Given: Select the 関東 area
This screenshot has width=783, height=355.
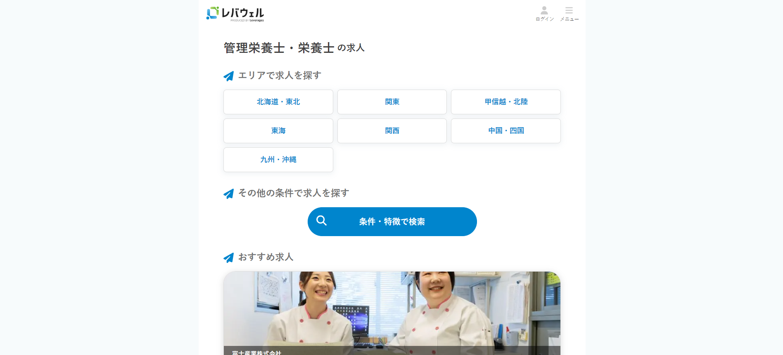Looking at the screenshot, I should tap(392, 102).
